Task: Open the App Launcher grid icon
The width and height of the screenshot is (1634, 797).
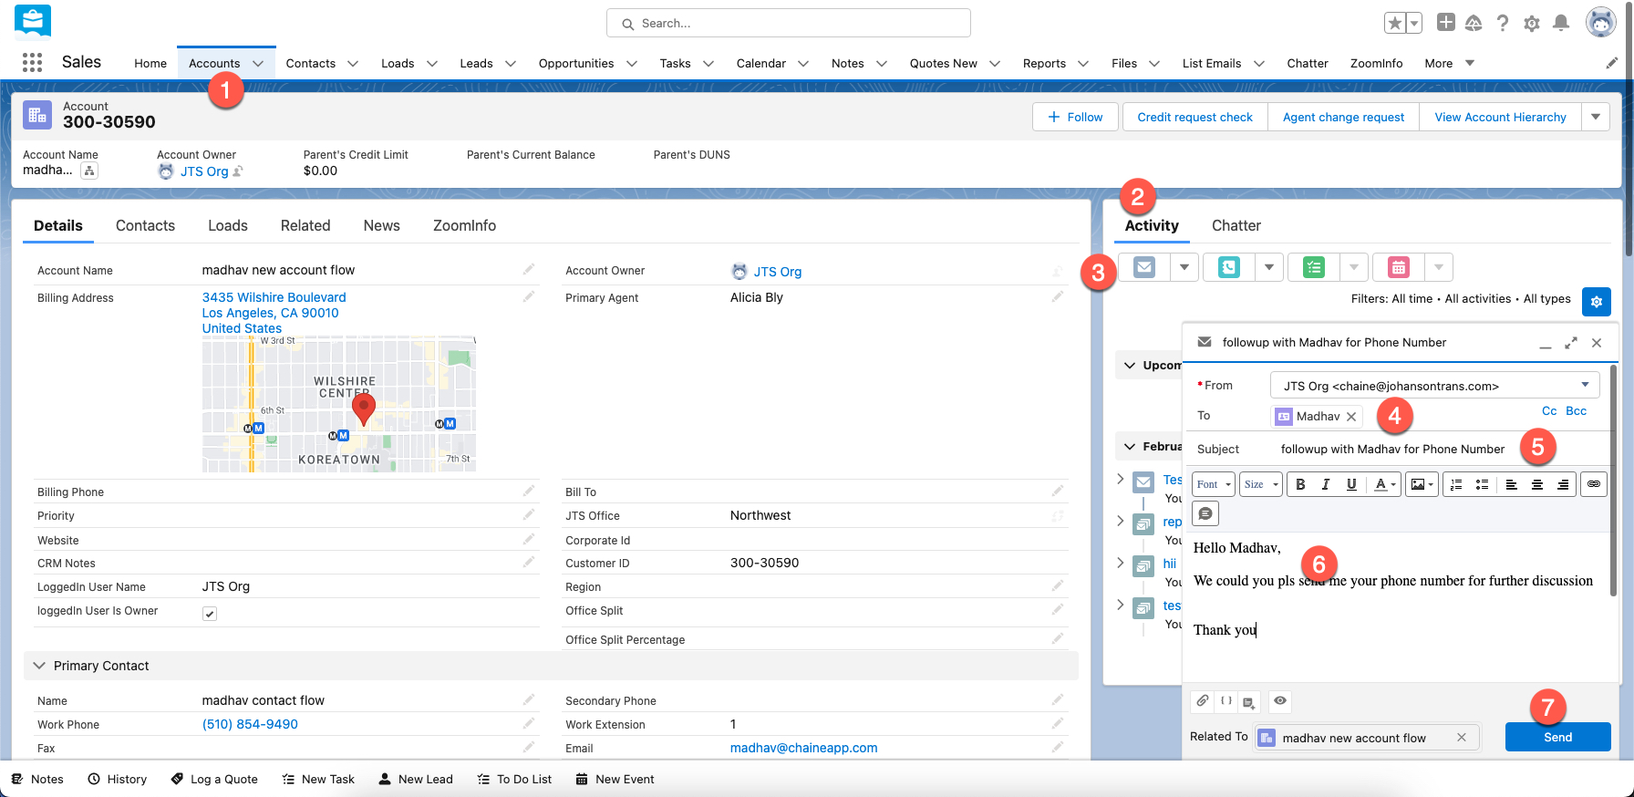Action: click(x=32, y=62)
